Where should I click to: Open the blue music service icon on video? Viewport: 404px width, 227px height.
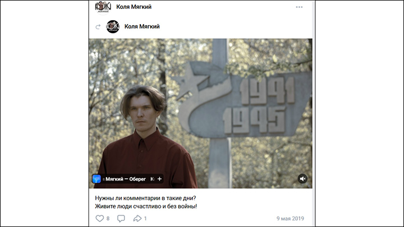click(x=97, y=179)
